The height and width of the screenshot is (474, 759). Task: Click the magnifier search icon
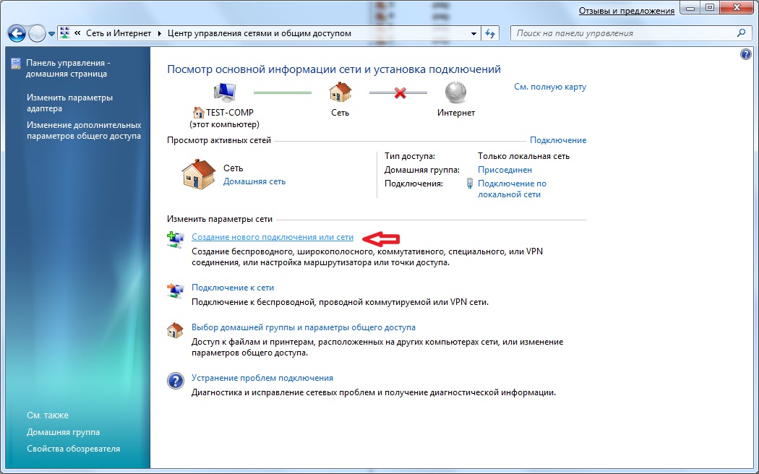[x=741, y=33]
